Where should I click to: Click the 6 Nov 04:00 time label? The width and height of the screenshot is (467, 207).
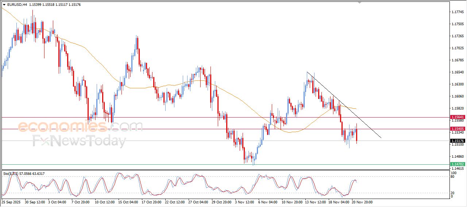pyautogui.click(x=268, y=202)
